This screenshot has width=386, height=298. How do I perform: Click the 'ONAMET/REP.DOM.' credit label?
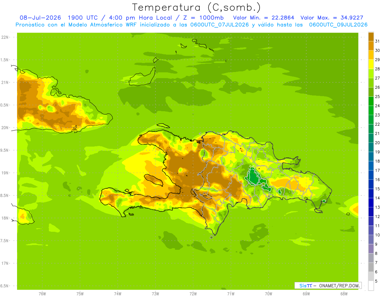[339, 285]
